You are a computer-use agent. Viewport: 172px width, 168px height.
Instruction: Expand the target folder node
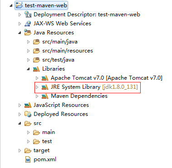point(20,150)
